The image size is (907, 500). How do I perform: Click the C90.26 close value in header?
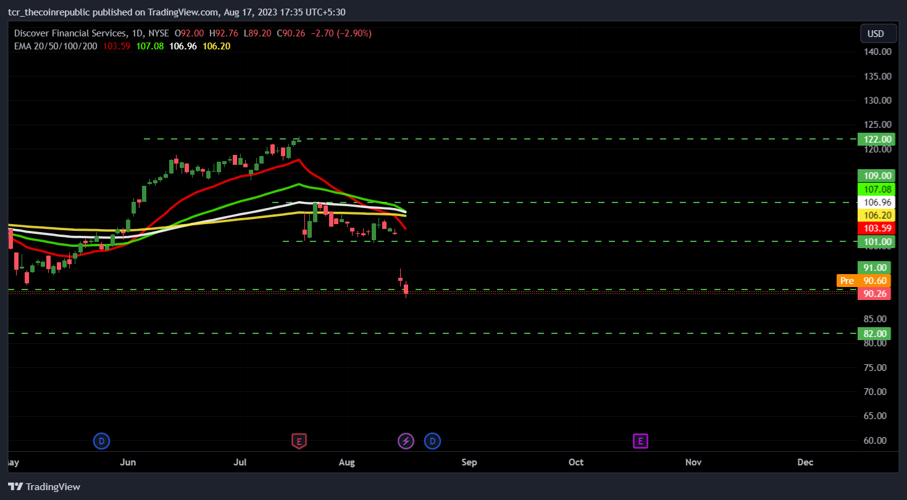click(291, 33)
